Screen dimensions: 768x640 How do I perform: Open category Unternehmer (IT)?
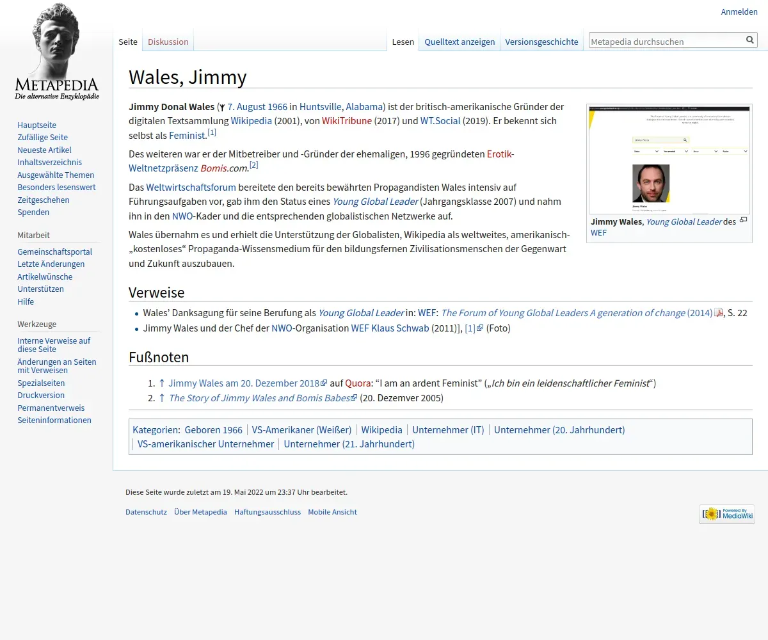tap(448, 429)
